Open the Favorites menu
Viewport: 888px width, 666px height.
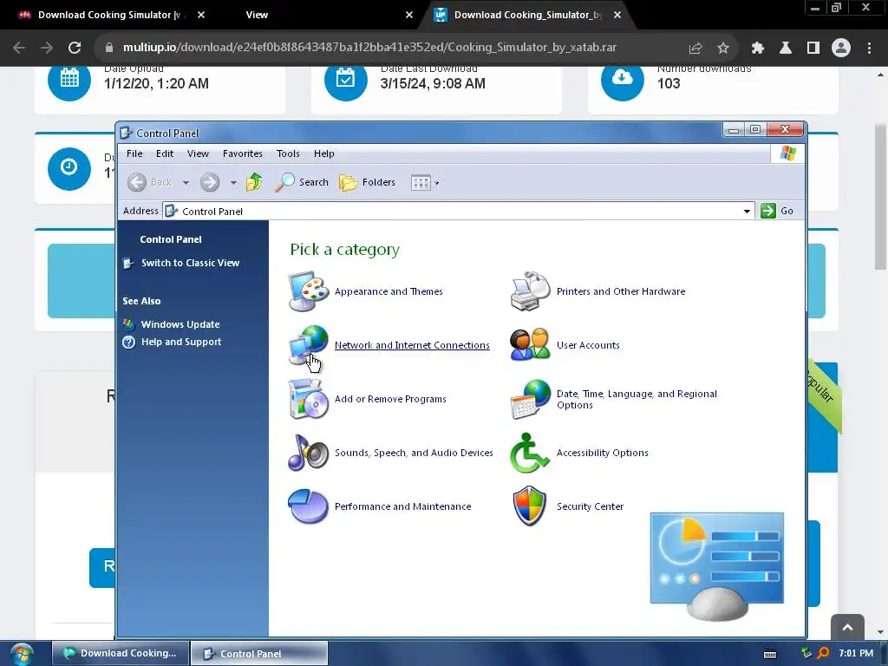[243, 153]
